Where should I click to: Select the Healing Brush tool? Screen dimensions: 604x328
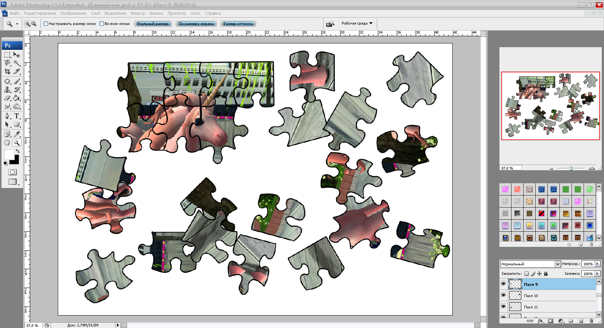pos(7,81)
